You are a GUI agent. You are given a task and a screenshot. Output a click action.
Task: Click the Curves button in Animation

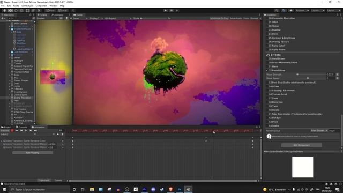pos(58,180)
